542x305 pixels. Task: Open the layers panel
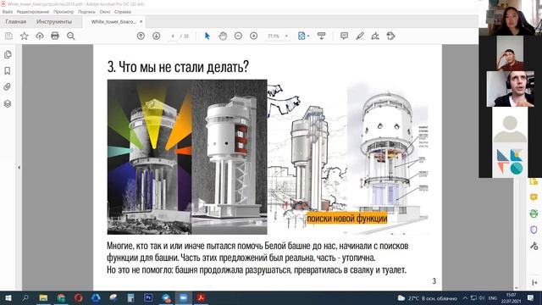tap(8, 103)
